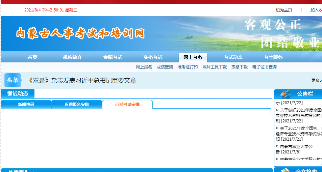Click the 公告栏 panel title
This screenshot has width=322, height=172.
tap(305, 94)
